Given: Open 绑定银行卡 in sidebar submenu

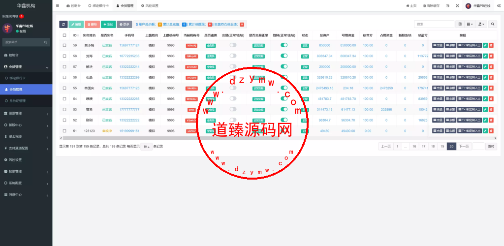Looking at the screenshot, I should tap(26, 78).
